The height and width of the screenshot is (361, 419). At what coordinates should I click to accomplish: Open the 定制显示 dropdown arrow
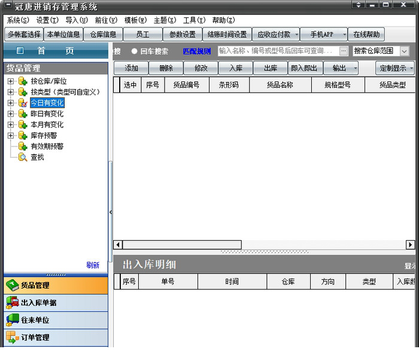[x=412, y=68]
